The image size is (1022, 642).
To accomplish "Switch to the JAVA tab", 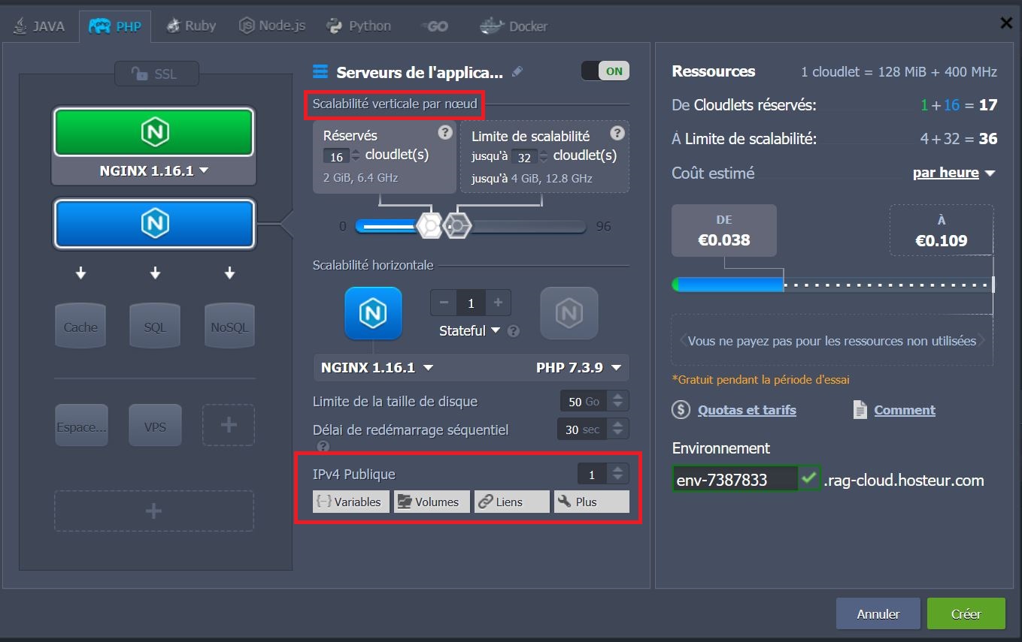I will click(x=39, y=26).
